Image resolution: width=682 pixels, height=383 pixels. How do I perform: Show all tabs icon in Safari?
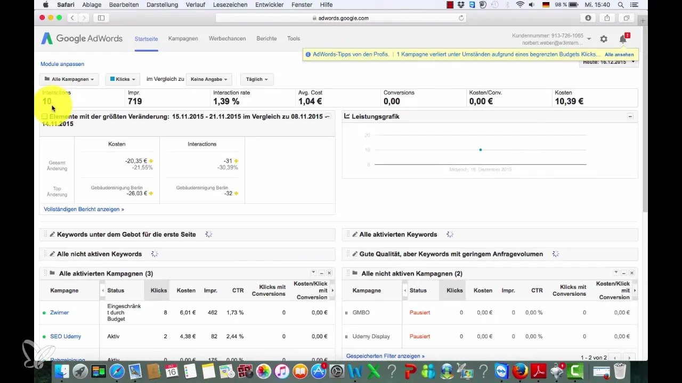pyautogui.click(x=627, y=18)
